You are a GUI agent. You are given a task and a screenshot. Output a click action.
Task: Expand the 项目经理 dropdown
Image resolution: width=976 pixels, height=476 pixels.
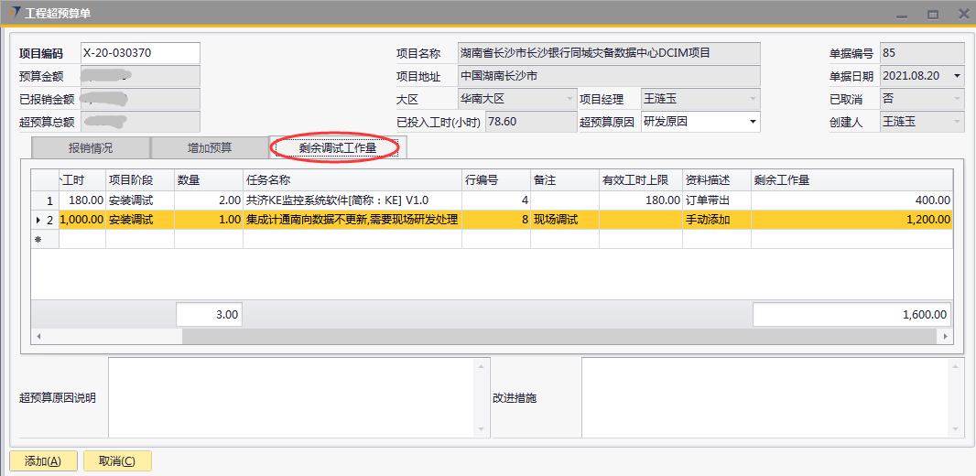(x=753, y=99)
